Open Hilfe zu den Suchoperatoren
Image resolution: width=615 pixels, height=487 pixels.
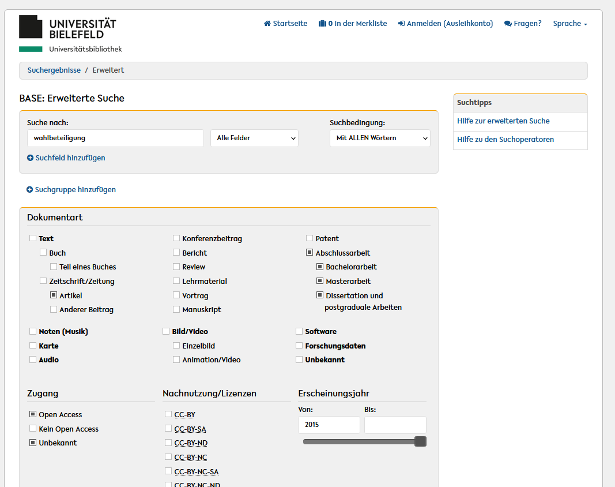point(505,140)
